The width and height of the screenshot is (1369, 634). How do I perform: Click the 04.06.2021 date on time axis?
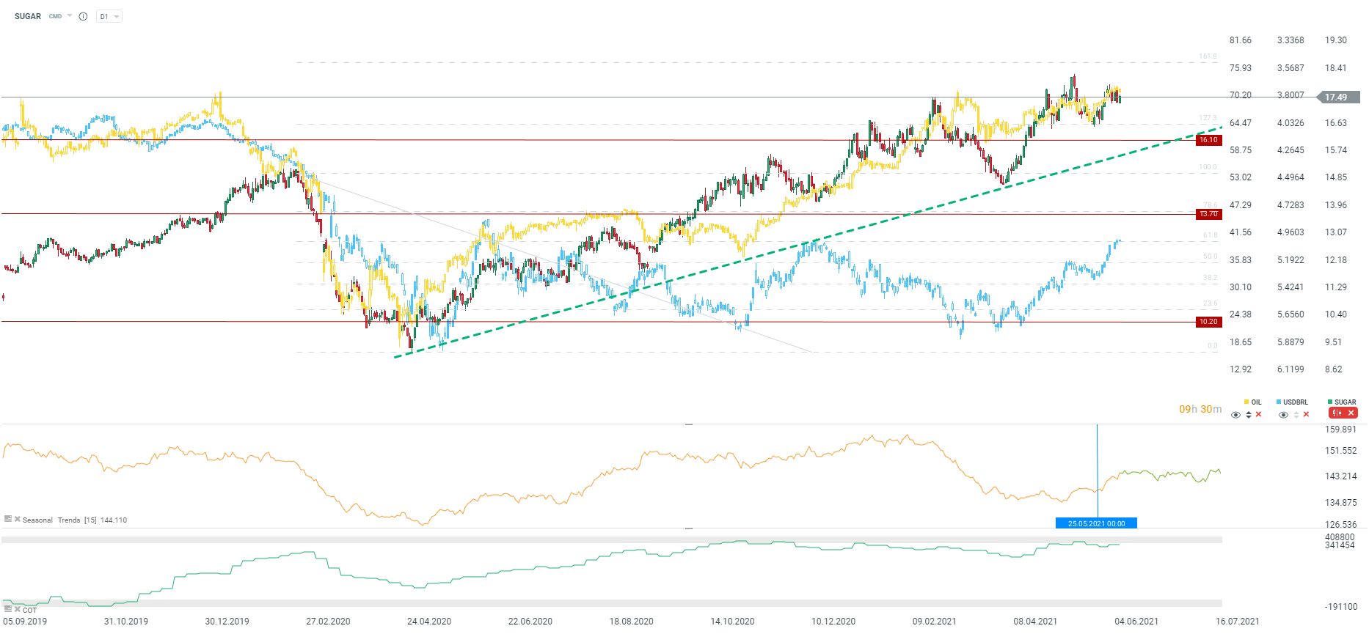1136,622
